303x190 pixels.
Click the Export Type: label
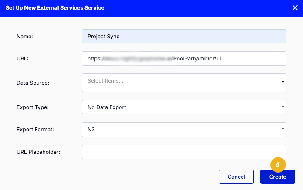click(33, 107)
